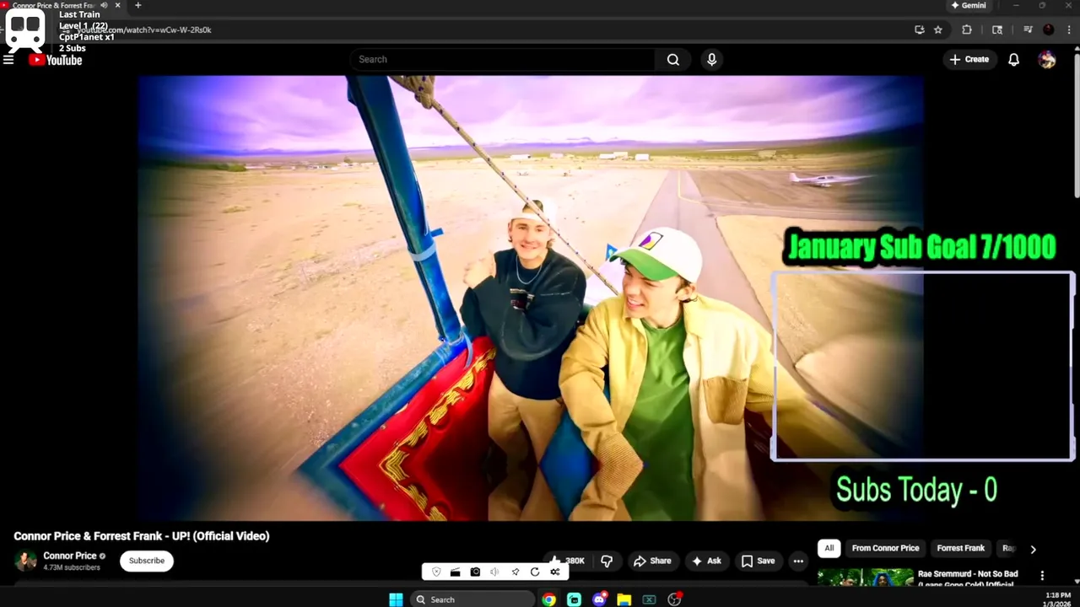Select the From Connor Price chip

[x=885, y=548]
